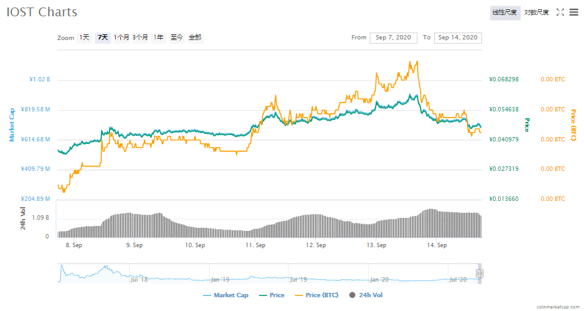This screenshot has width=584, height=311.
Task: Edit the To date field Sep 14, 2020
Action: point(458,38)
